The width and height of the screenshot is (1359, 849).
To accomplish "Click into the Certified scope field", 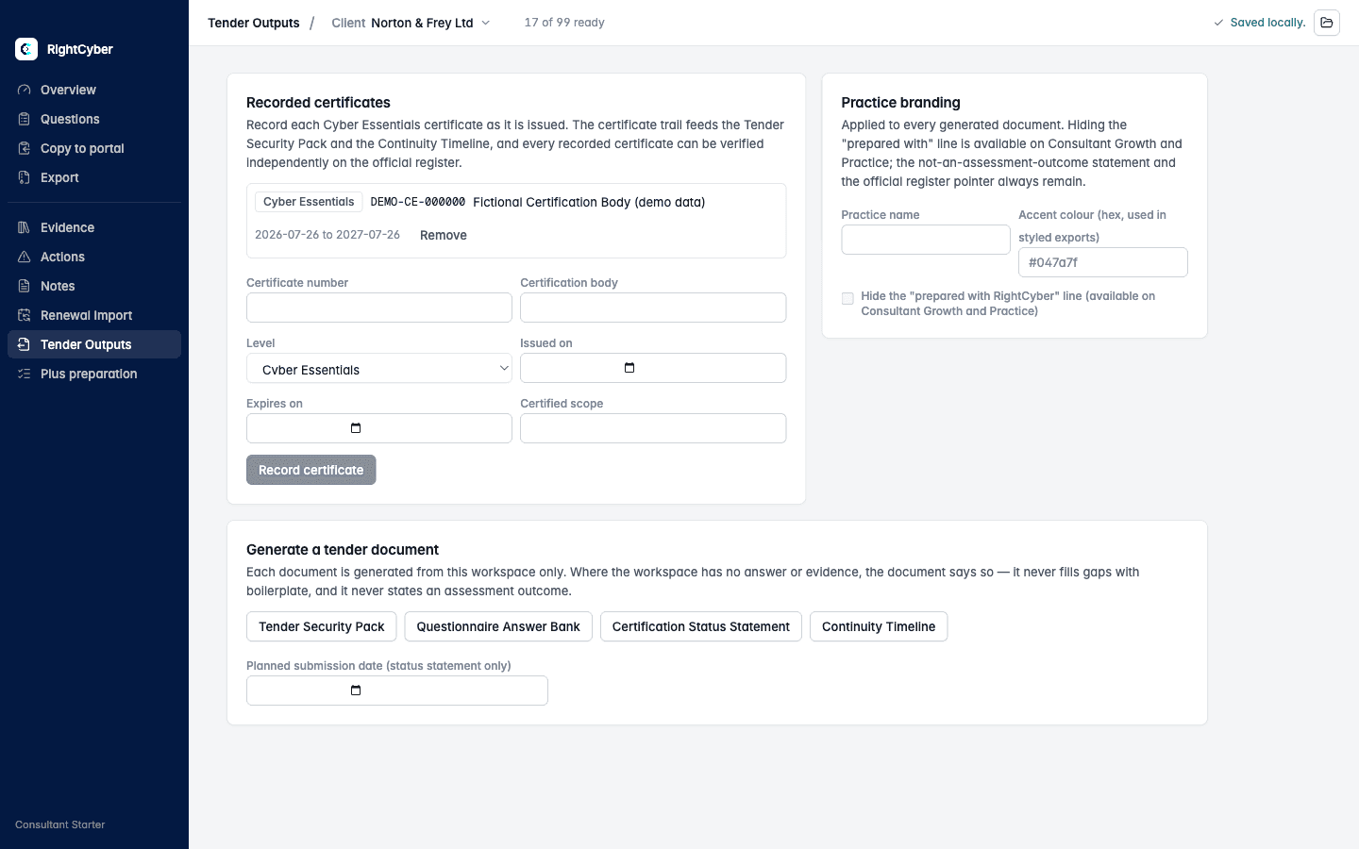I will [653, 428].
